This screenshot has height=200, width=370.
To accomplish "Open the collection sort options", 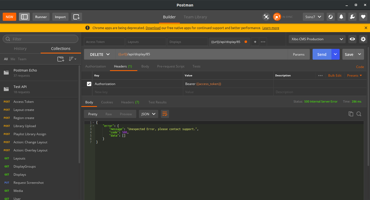I will click(72, 59).
